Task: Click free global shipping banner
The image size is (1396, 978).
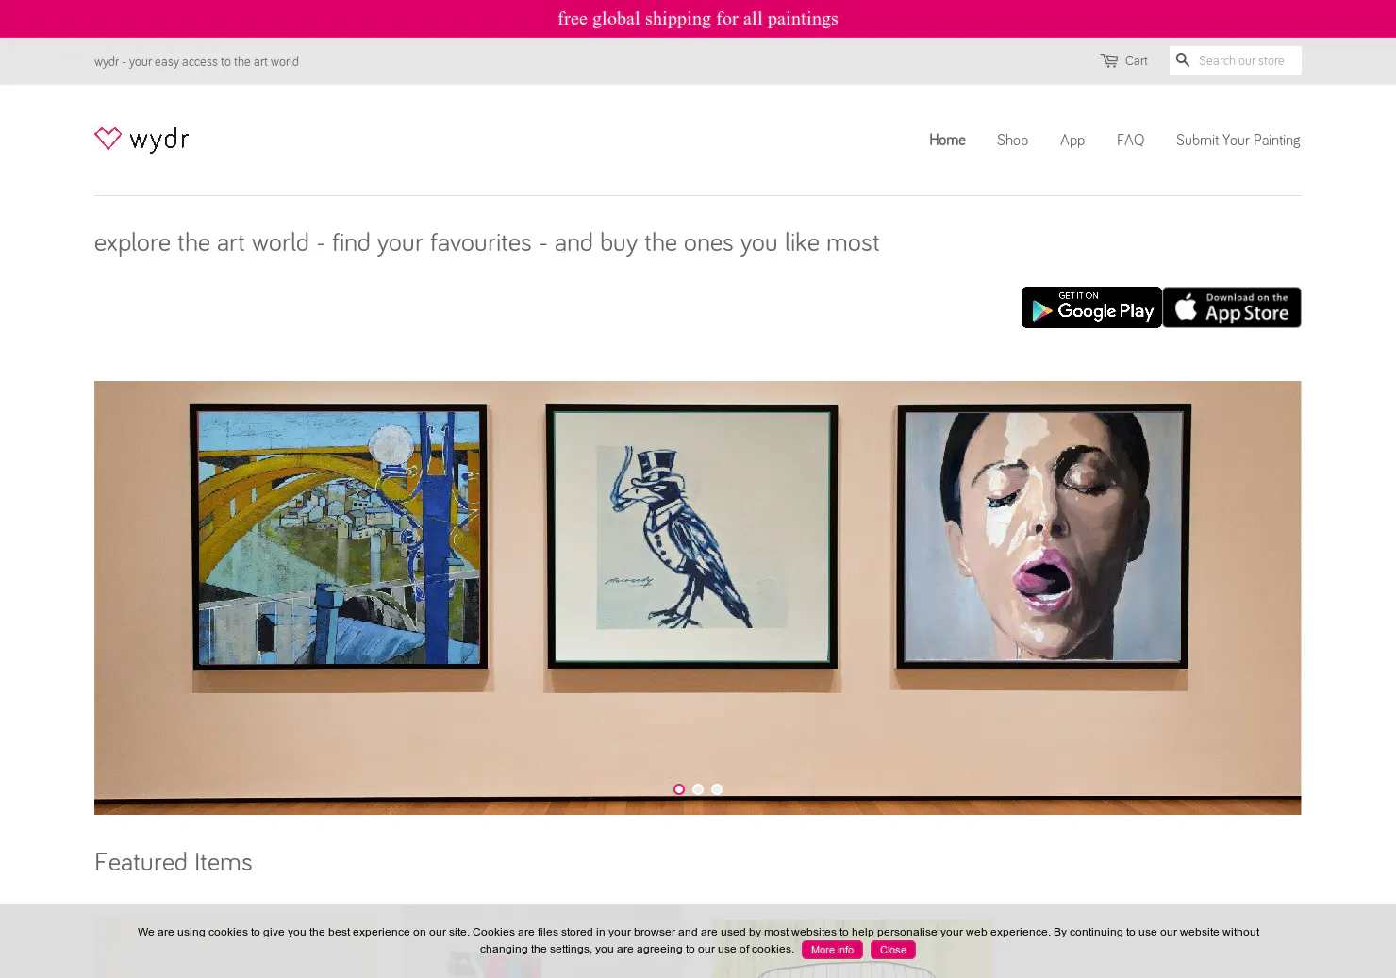Action: click(698, 19)
